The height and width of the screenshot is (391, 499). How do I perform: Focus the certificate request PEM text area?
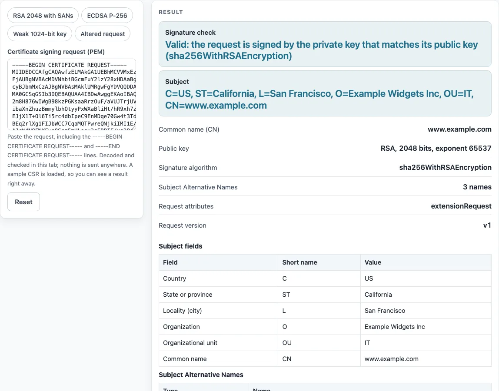point(72,94)
